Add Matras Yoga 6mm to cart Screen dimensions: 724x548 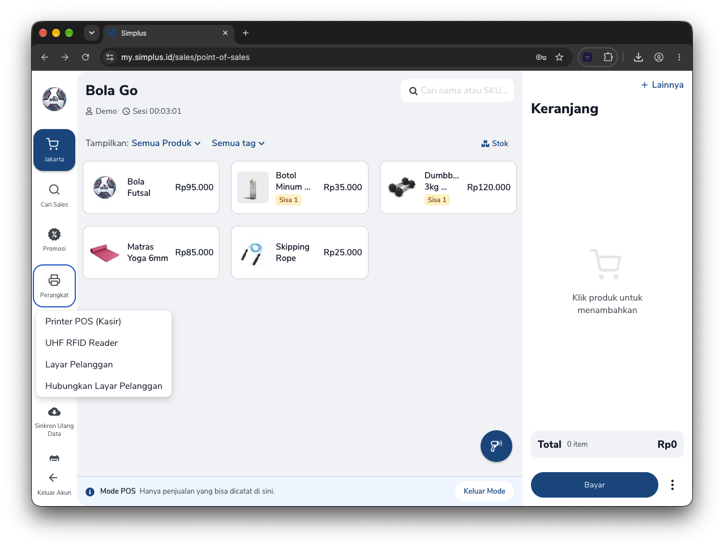(x=151, y=252)
